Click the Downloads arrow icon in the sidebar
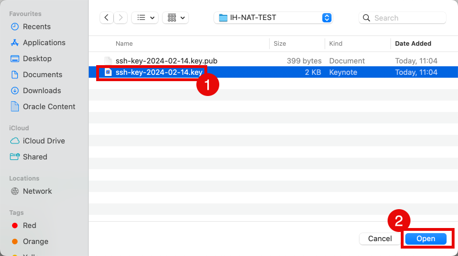Viewport: 458px width, 256px height. (15, 91)
